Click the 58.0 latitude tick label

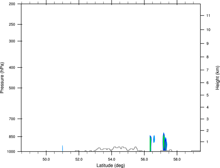(x=177, y=159)
